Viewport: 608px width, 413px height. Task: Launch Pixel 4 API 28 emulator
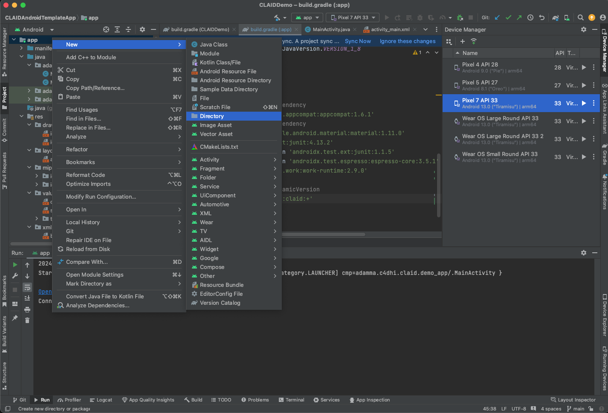584,67
